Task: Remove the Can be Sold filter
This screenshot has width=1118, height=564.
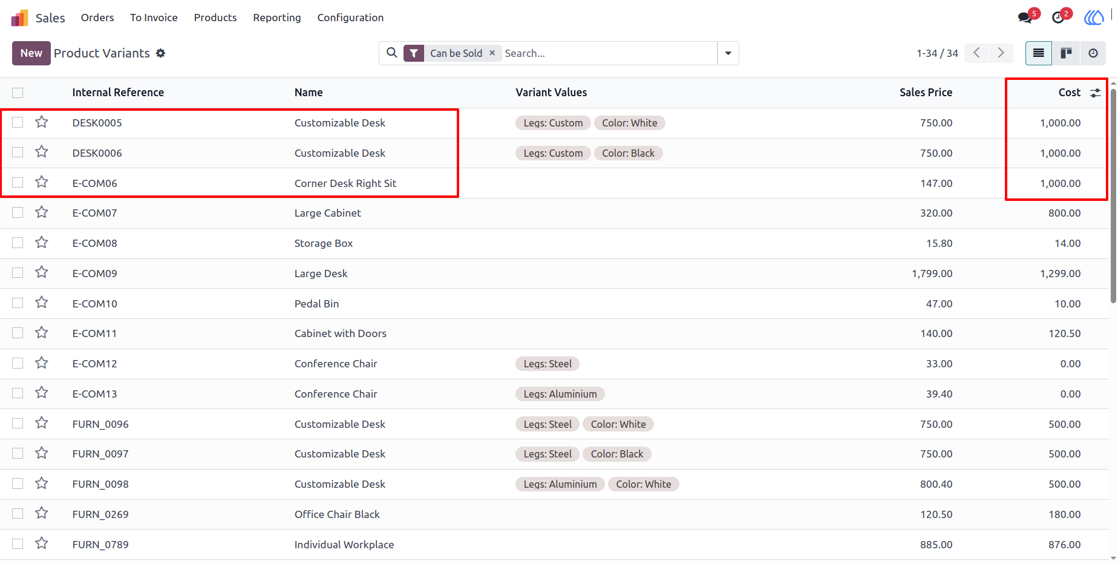Action: coord(492,53)
